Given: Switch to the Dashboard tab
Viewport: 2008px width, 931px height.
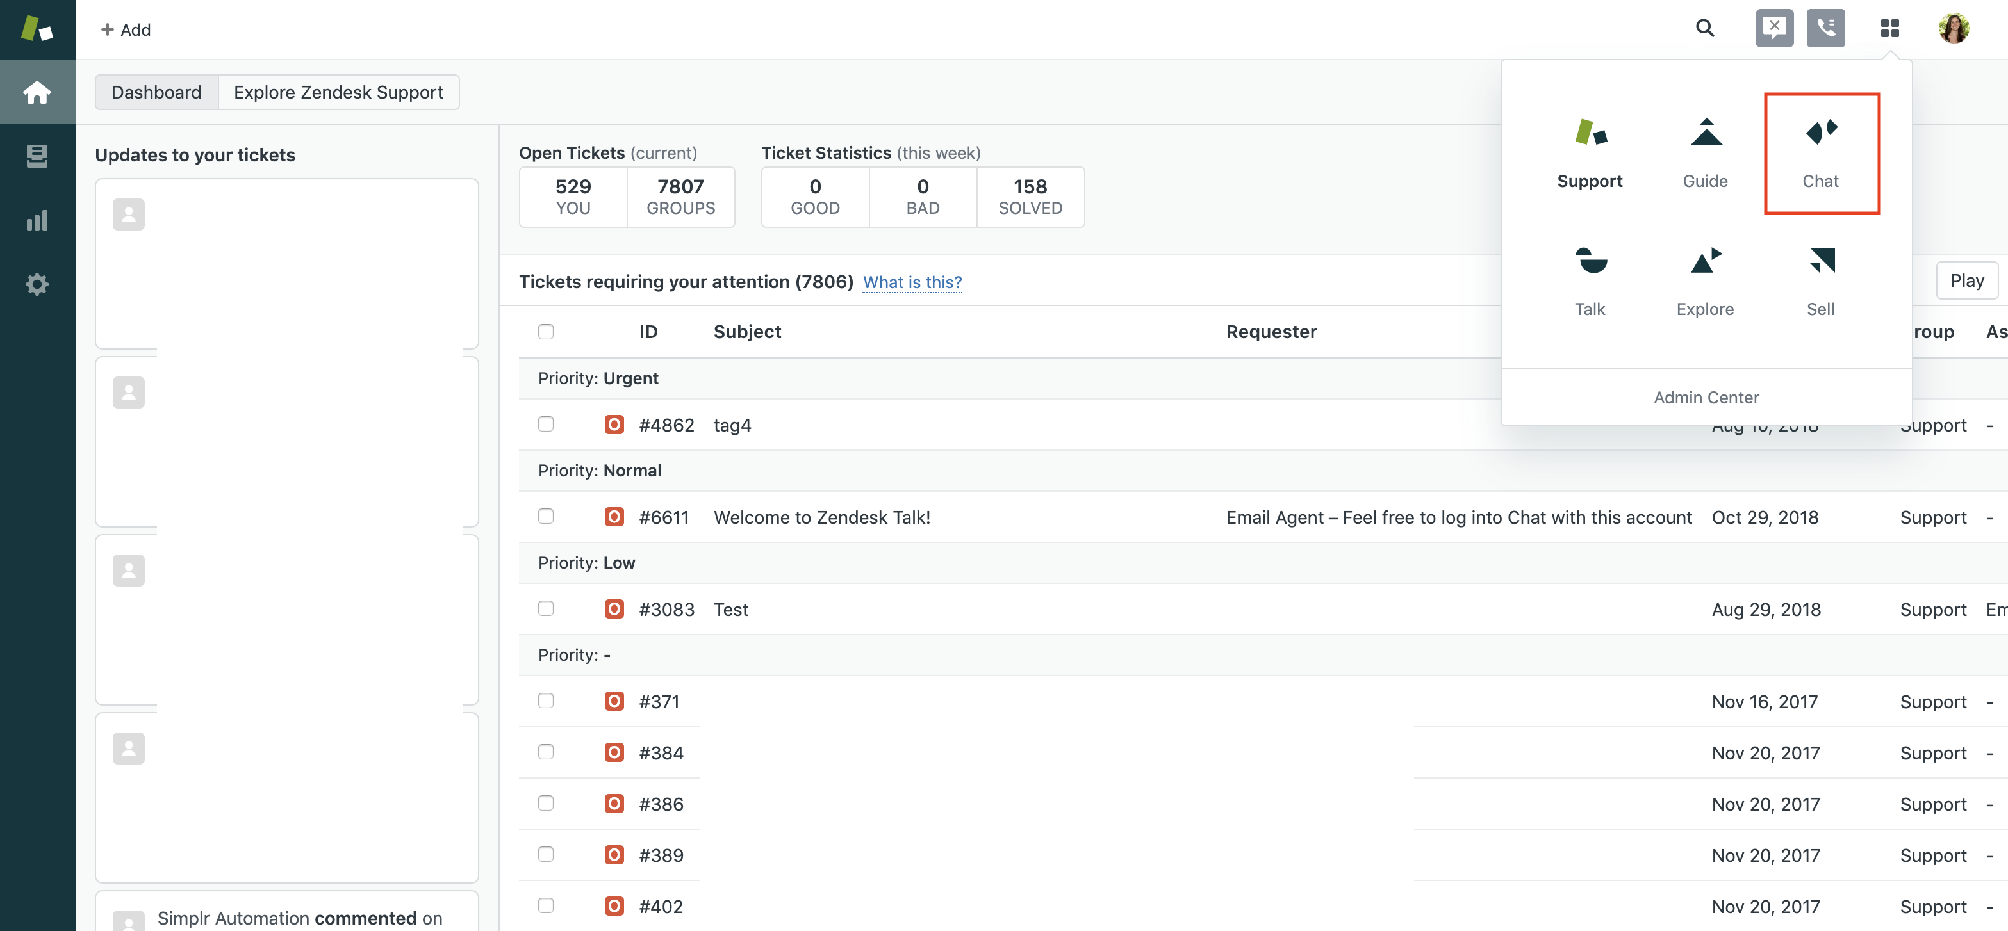Looking at the screenshot, I should [156, 92].
